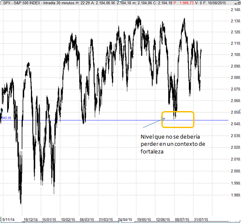
Task: Click the 2.110 price axis label
Action: point(235,43)
